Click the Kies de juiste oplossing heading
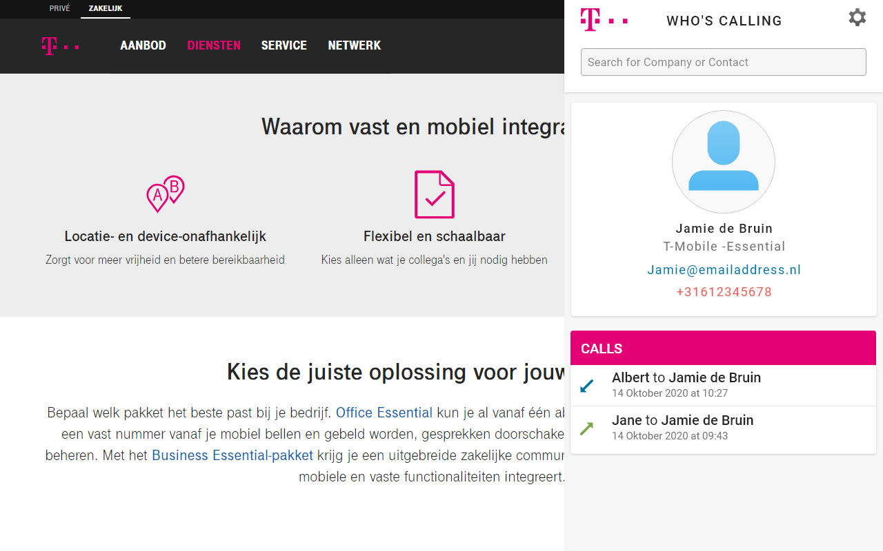Screen dimensions: 883x551 [395, 372]
